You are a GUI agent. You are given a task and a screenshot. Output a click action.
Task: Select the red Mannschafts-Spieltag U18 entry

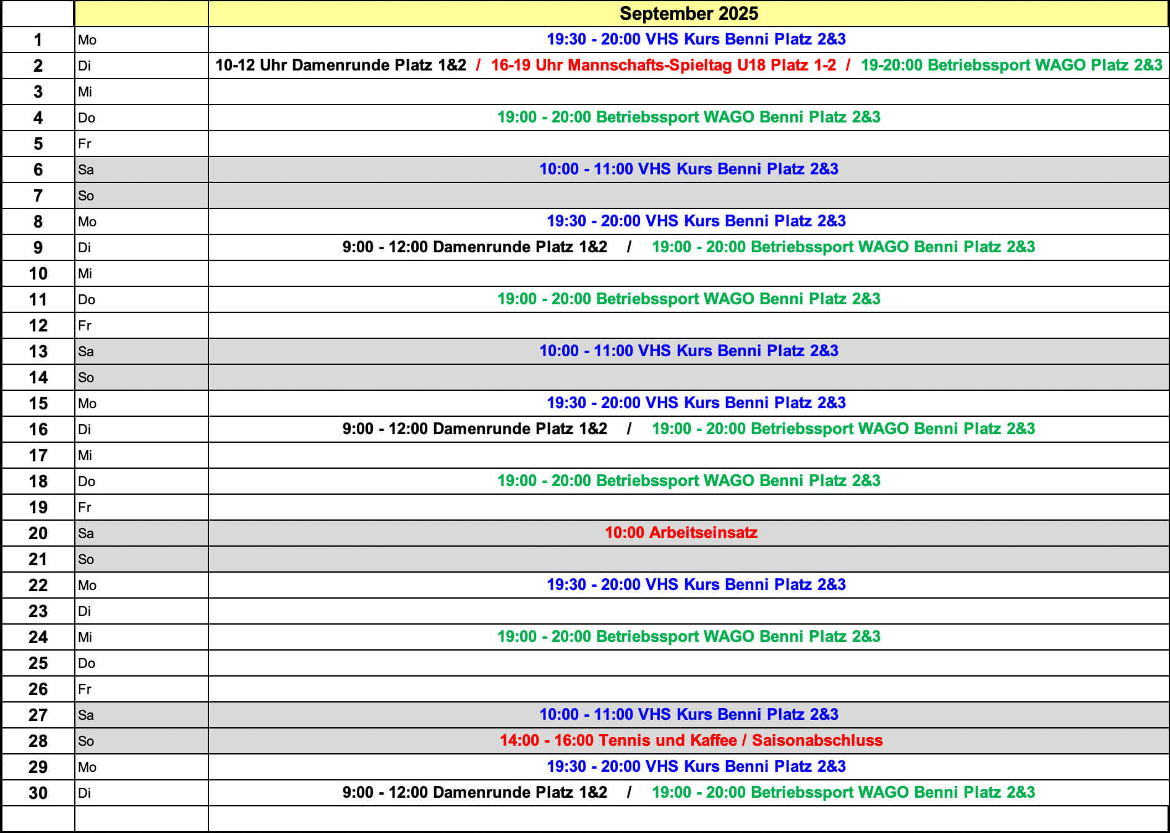click(663, 65)
